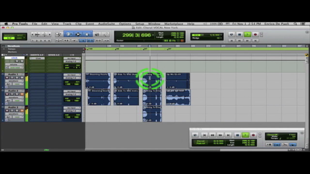310x174 pixels.
Task: Activate Spot edit mode
Action: (x=20, y=35)
